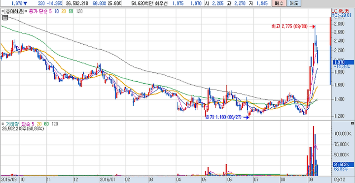Select volume 120 moving average label

[x=55, y=124]
